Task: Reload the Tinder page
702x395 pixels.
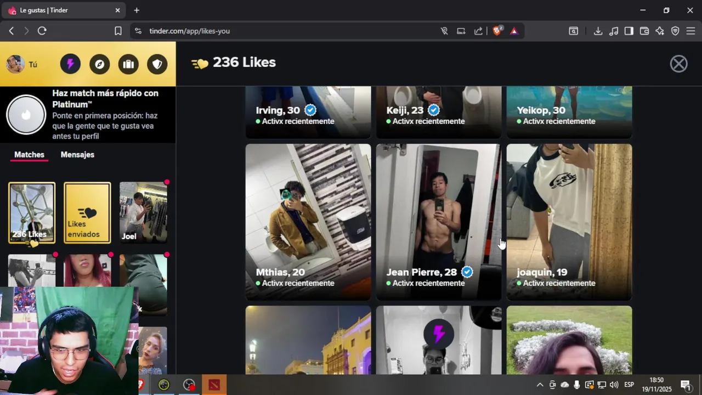Action: [x=42, y=31]
